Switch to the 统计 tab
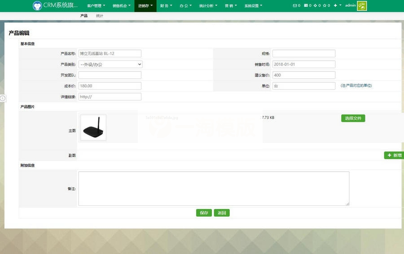404x254 pixels. click(x=99, y=16)
